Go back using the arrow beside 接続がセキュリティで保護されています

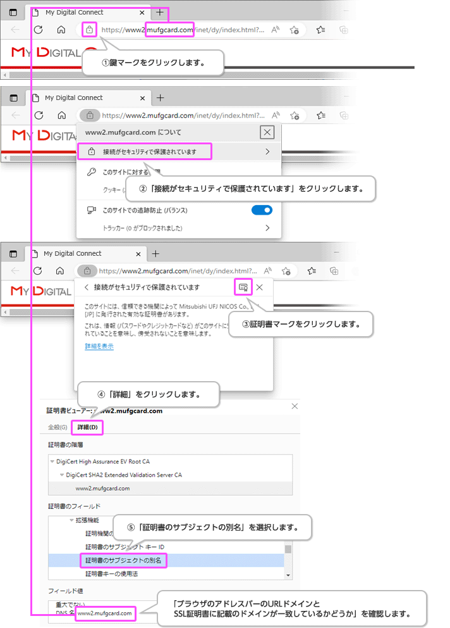[x=86, y=287]
